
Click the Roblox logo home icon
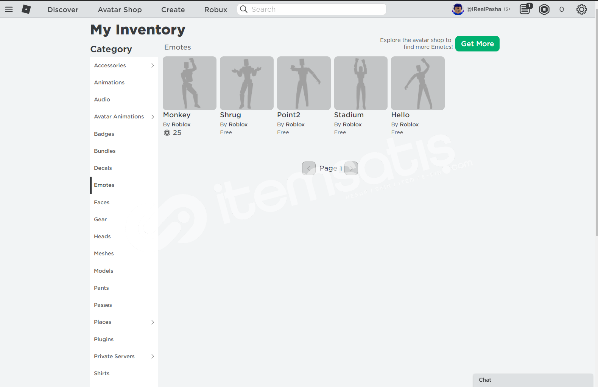coord(26,9)
